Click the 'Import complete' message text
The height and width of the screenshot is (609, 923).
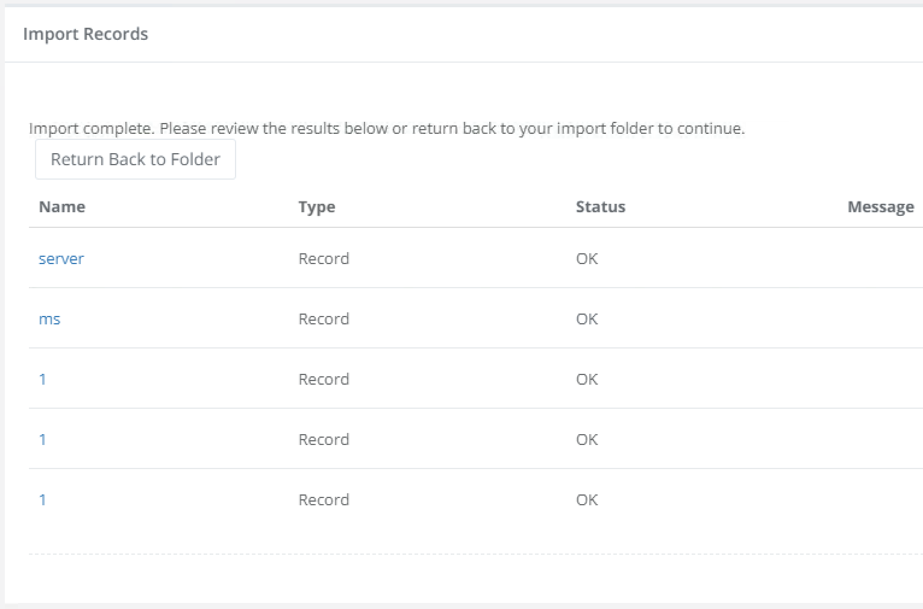387,128
